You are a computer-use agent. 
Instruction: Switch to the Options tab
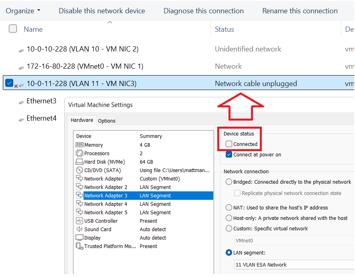pyautogui.click(x=106, y=121)
